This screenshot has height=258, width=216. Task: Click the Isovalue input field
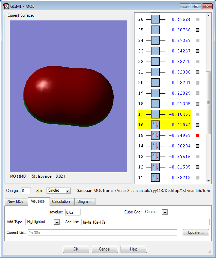73,212
